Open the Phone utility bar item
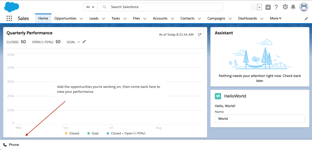 tap(11, 145)
